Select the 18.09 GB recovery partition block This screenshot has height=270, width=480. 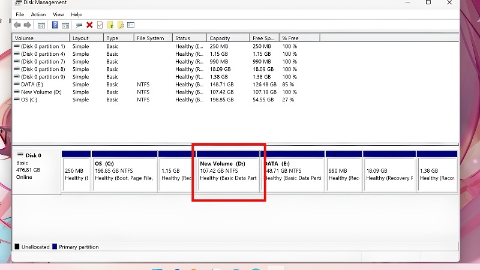point(389,172)
